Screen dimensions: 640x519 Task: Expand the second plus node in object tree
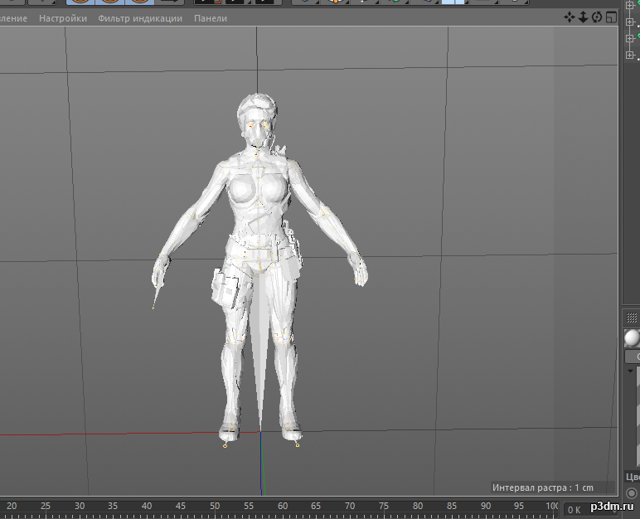coord(630,22)
